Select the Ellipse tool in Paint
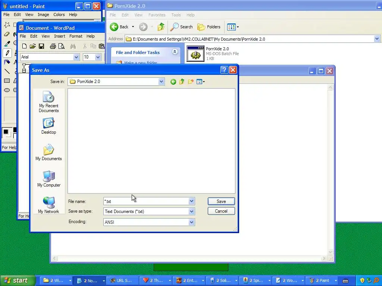This screenshot has width=382, height=286. (7, 90)
